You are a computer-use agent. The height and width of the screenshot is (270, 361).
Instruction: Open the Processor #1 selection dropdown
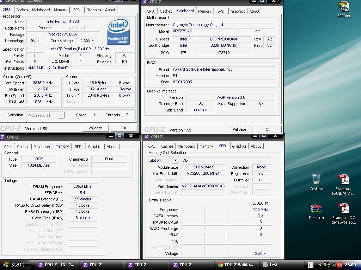tap(45, 115)
